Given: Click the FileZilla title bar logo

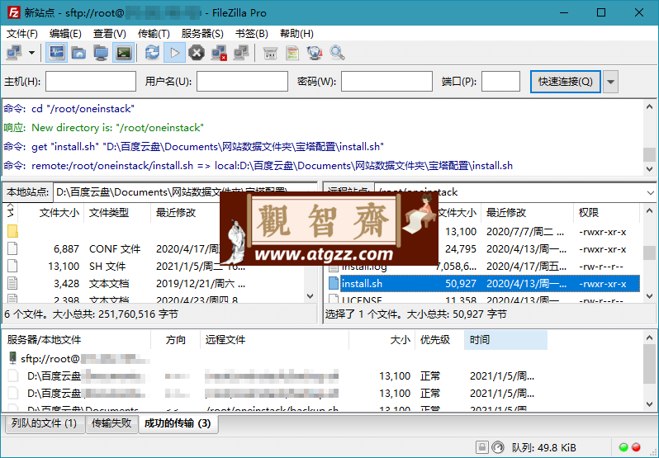Looking at the screenshot, I should [x=13, y=13].
